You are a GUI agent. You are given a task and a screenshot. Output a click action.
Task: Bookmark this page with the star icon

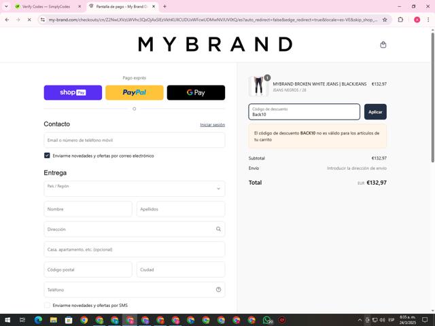pyautogui.click(x=385, y=20)
